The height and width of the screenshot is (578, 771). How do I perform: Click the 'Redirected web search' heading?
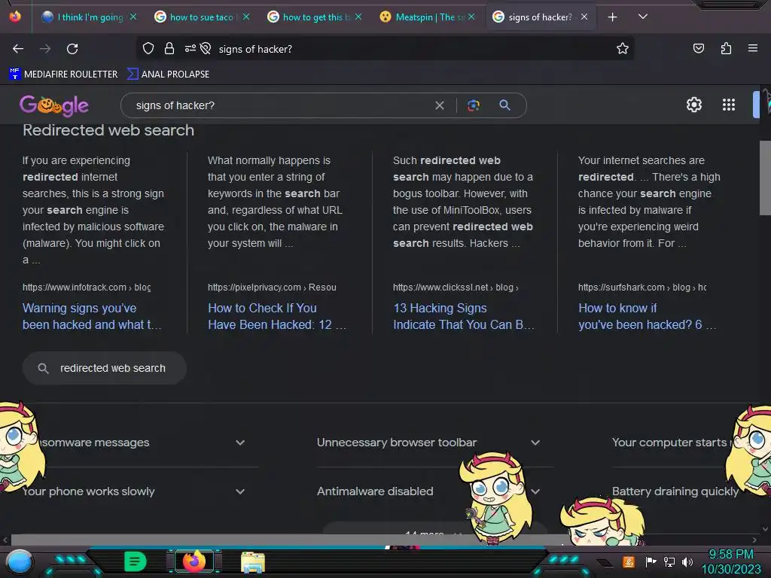click(108, 130)
